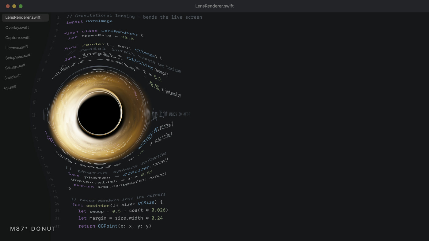The image size is (429, 241).
Task: Click the 'light wraps to arcs' comment
Action: pos(175,114)
